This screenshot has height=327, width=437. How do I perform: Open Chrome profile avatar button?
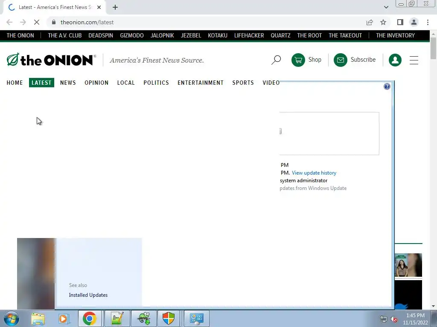[x=414, y=22]
